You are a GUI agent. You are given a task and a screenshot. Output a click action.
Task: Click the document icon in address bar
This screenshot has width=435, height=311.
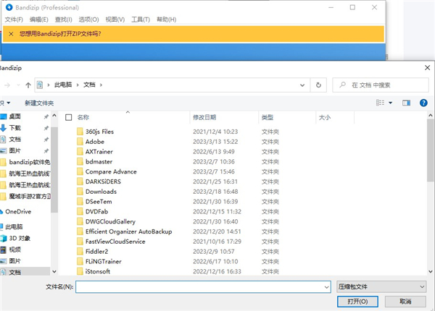(x=40, y=85)
